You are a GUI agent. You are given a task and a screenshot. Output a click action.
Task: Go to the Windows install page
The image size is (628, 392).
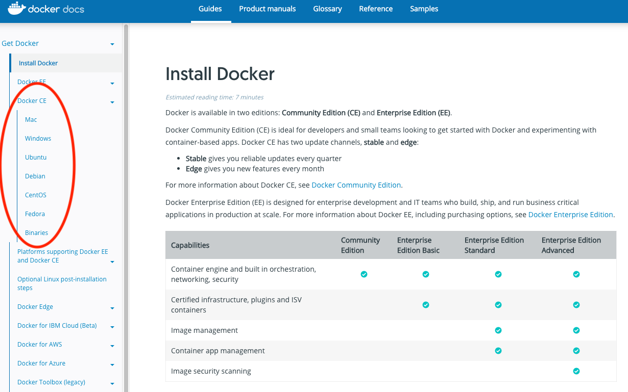coord(38,139)
